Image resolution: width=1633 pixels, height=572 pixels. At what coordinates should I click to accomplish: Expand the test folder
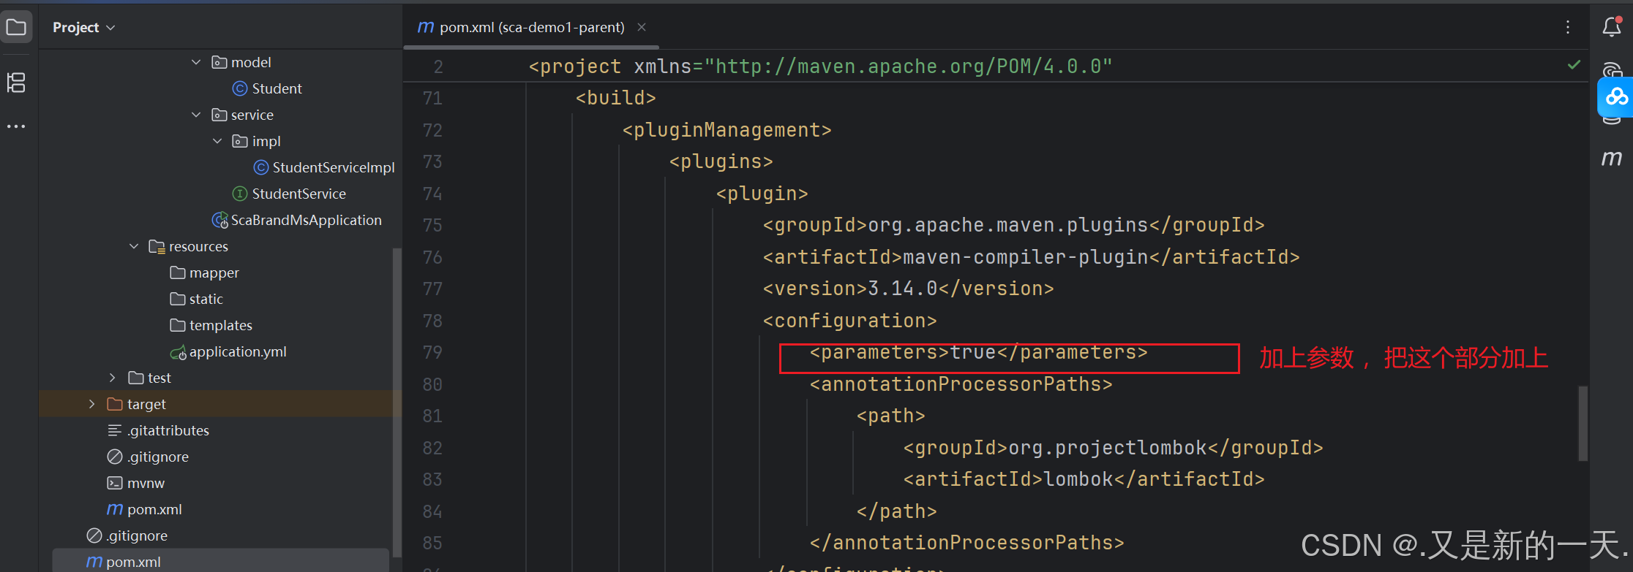113,378
